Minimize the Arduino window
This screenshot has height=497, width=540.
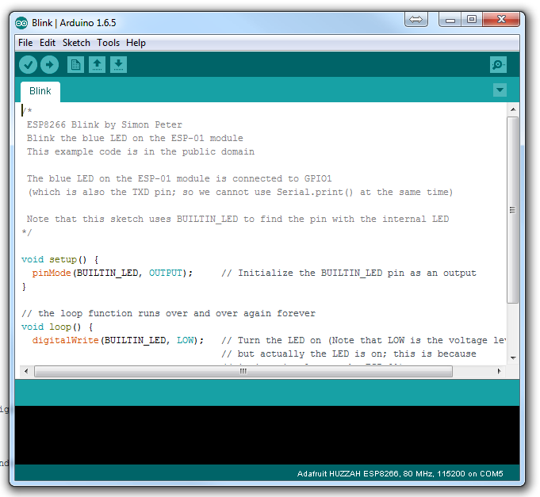click(450, 19)
